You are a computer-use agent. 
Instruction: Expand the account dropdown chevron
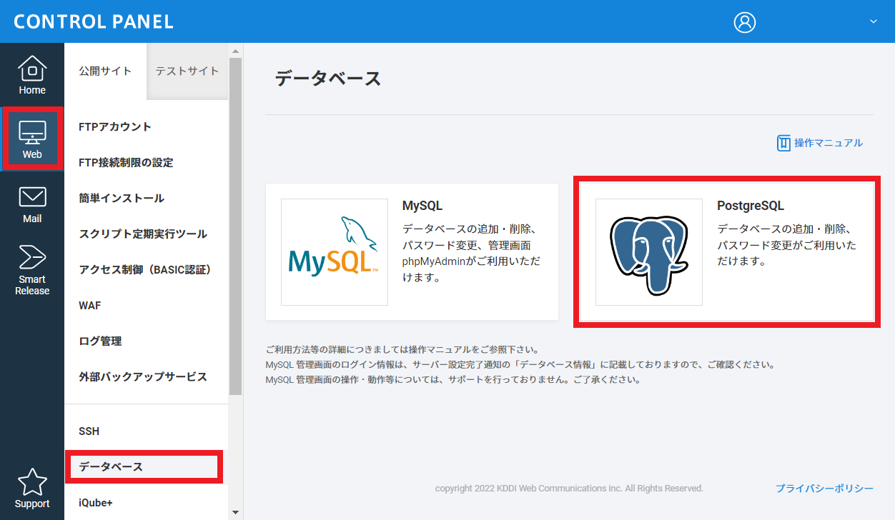point(873,22)
